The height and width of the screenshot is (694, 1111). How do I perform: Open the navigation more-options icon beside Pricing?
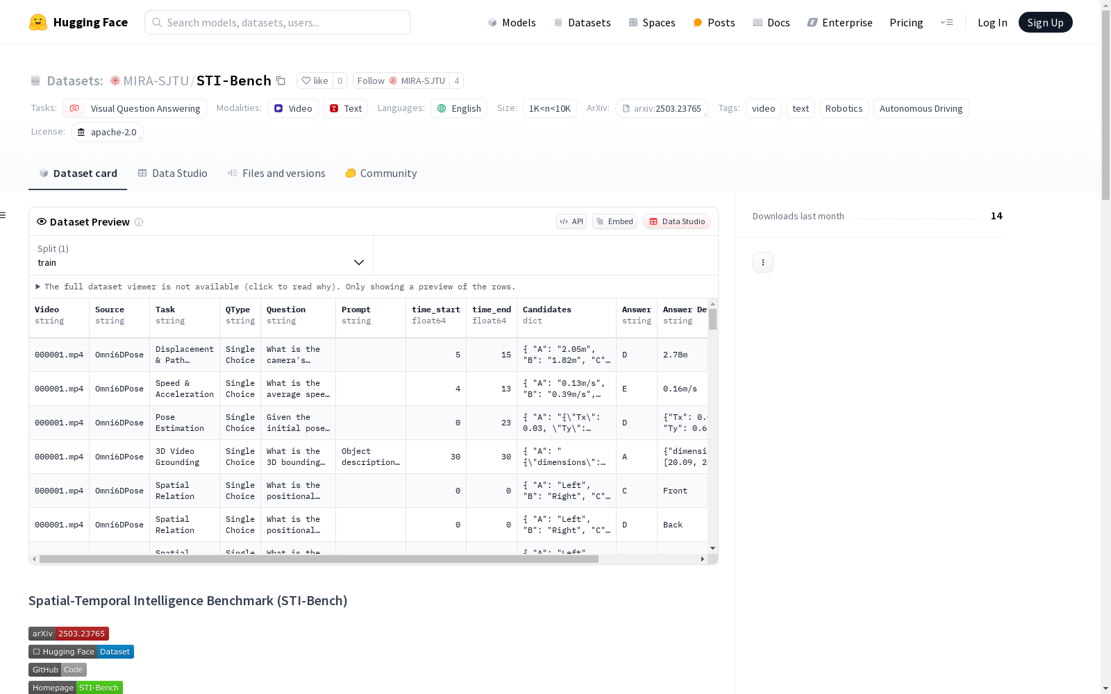(946, 22)
